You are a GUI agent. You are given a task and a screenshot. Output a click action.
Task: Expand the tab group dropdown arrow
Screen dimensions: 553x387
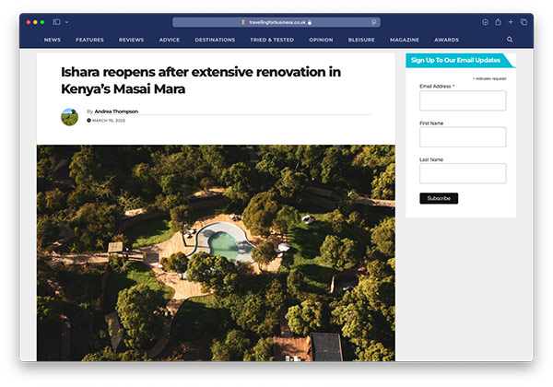pyautogui.click(x=66, y=21)
